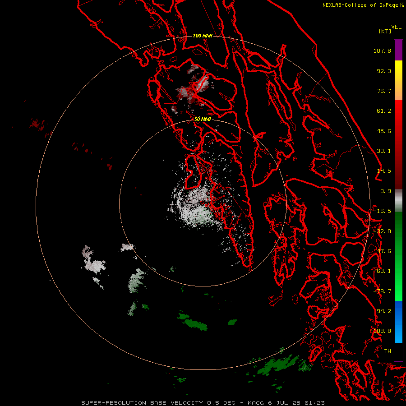
Task: Click the 30.1 velocity scale value
Action: point(384,151)
